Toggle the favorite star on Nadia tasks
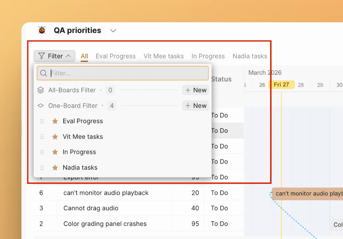The height and width of the screenshot is (239, 343). click(x=55, y=167)
